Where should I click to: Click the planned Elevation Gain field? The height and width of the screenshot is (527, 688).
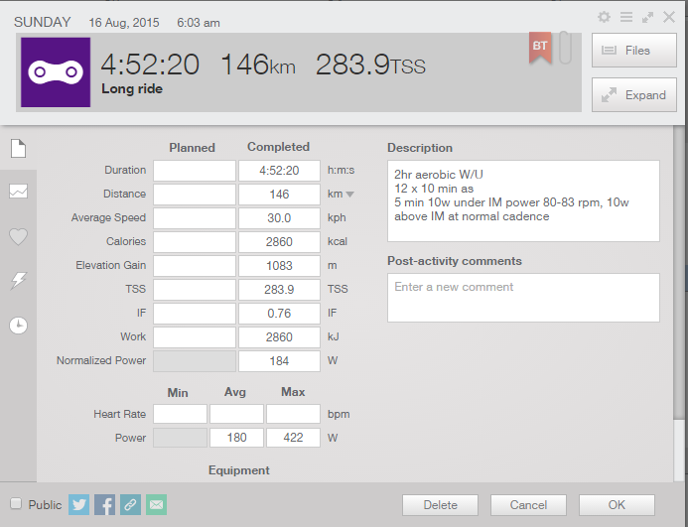[x=195, y=265]
